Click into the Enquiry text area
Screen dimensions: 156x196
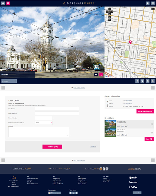38,132
